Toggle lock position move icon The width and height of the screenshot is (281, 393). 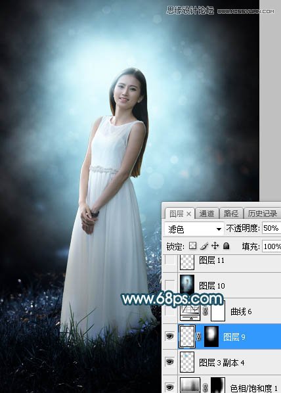215,246
